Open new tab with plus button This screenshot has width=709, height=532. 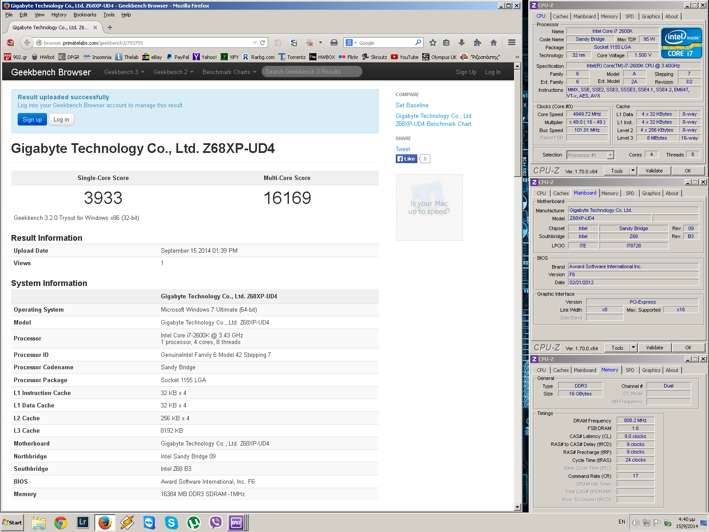pyautogui.click(x=110, y=27)
